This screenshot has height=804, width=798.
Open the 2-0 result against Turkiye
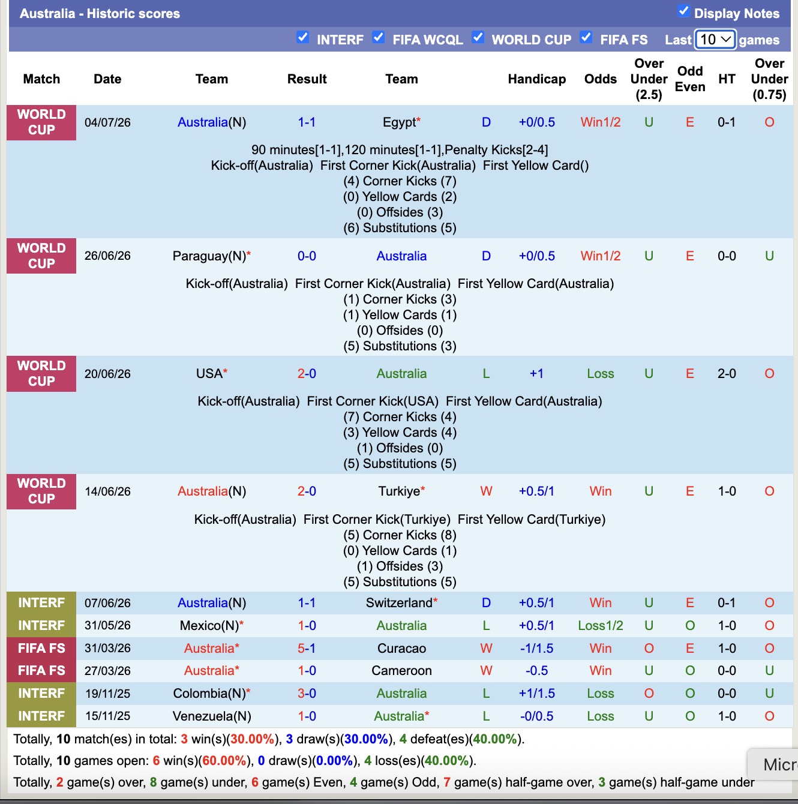[x=307, y=491]
